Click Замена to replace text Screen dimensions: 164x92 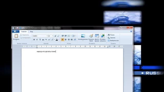(111, 38)
